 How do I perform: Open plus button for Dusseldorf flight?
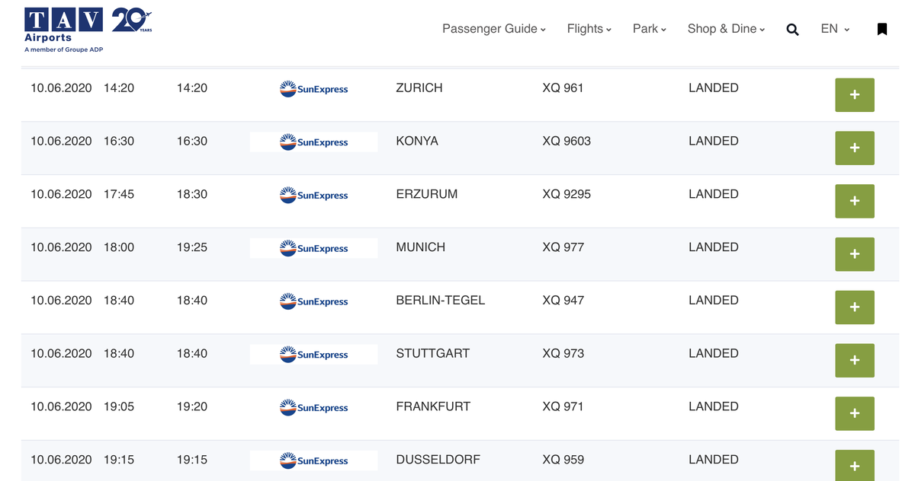tap(855, 465)
